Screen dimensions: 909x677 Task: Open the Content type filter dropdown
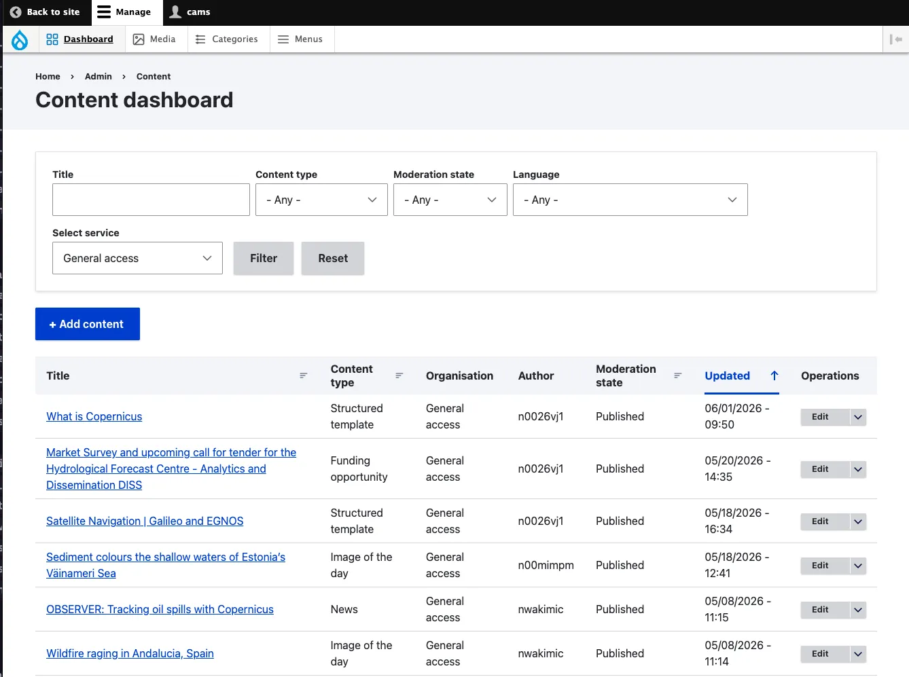pos(321,200)
